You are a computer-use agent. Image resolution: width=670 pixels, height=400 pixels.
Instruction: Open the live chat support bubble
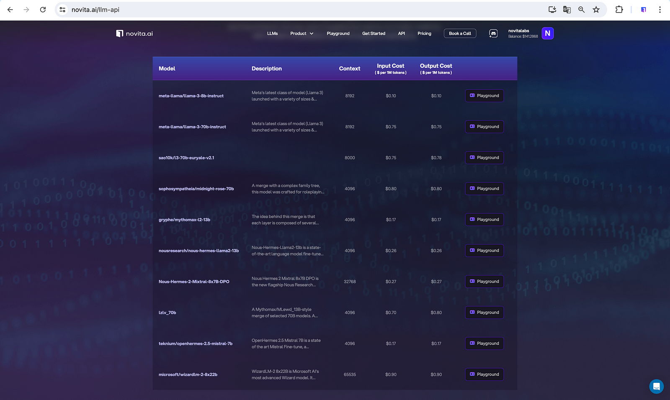pyautogui.click(x=656, y=386)
